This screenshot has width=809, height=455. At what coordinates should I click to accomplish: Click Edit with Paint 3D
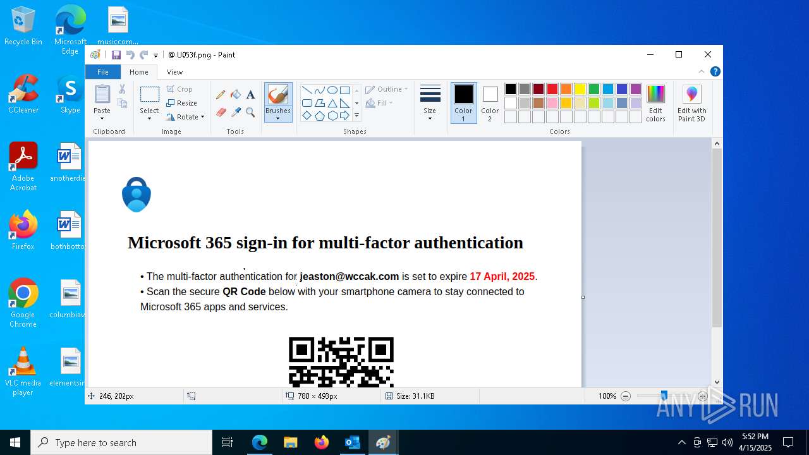692,104
